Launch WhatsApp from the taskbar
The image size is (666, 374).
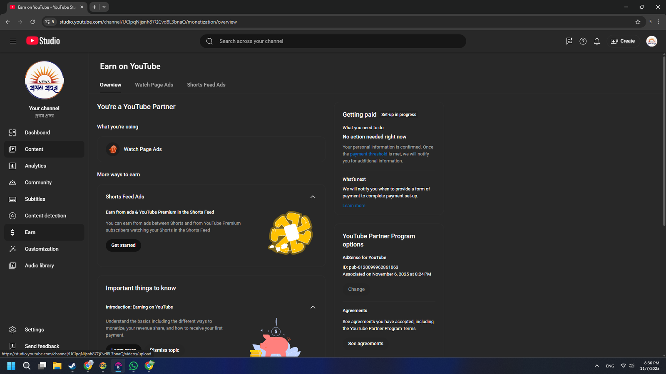tap(134, 366)
